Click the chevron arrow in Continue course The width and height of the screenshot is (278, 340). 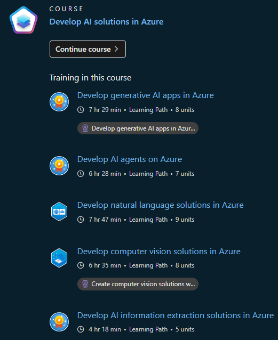coord(116,49)
